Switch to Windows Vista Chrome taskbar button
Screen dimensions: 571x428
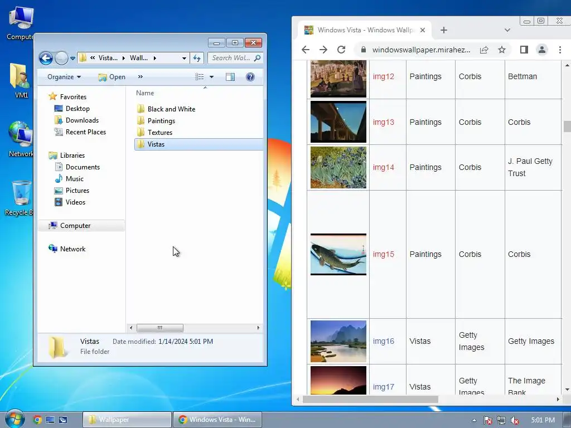[217, 420]
